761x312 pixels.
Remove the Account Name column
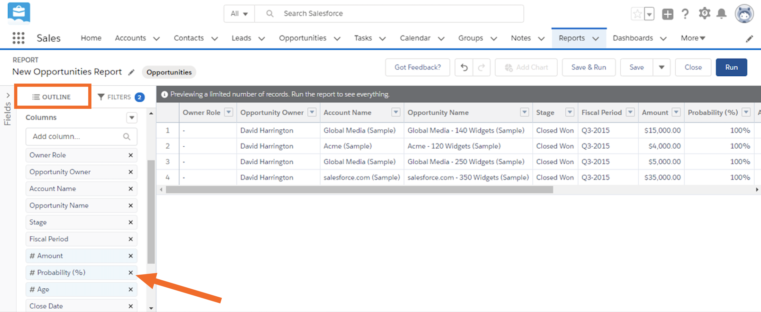(x=130, y=189)
